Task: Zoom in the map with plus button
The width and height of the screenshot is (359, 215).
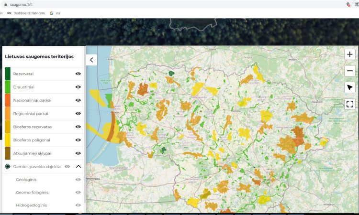Action: click(349, 54)
